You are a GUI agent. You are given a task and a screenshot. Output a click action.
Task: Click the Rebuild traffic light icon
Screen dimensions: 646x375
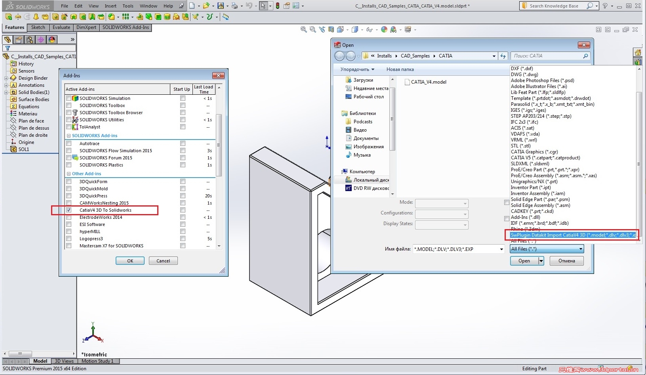[278, 6]
